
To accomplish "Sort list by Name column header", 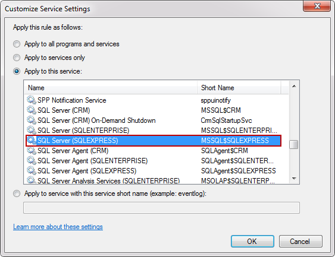I will click(111, 88).
